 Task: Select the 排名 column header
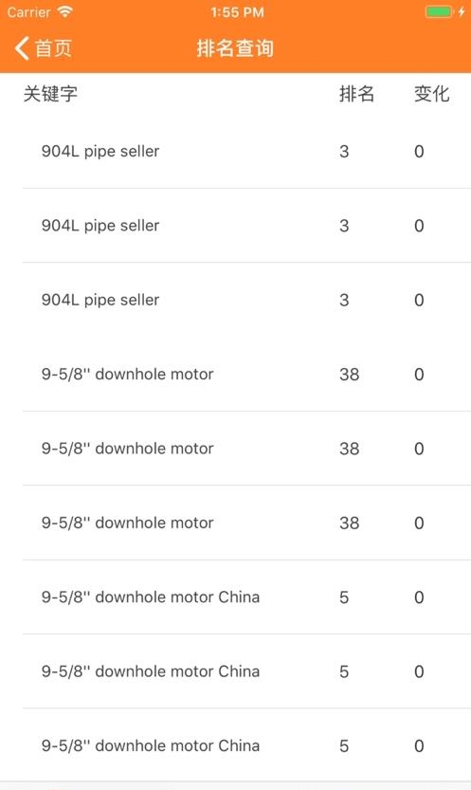pyautogui.click(x=356, y=94)
